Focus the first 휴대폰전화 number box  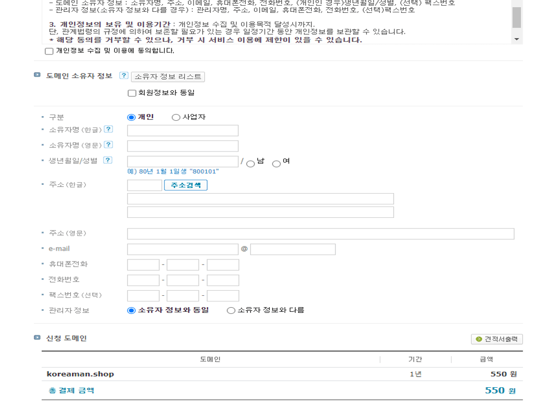pyautogui.click(x=143, y=265)
